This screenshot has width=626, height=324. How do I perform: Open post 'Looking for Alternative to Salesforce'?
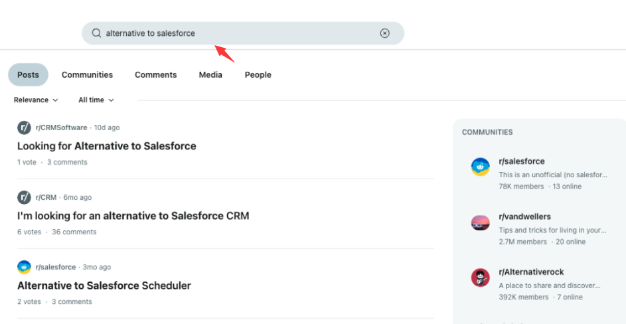106,146
